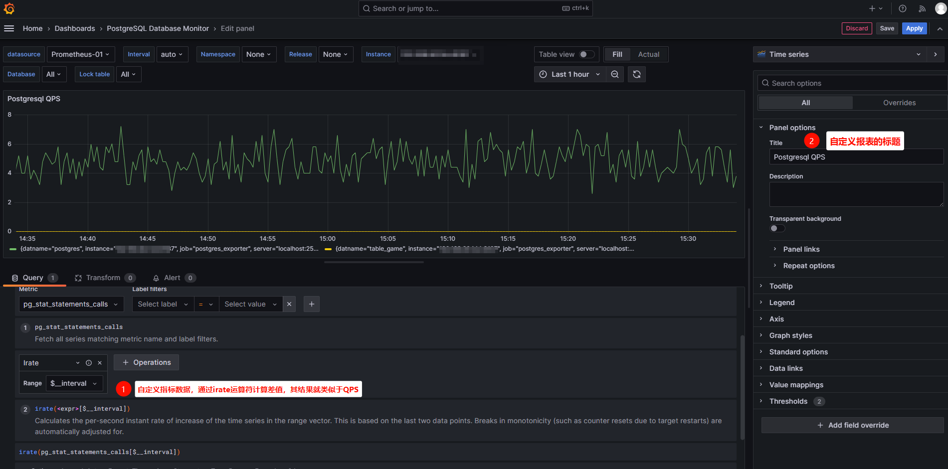948x469 pixels.
Task: Click Add field override button
Action: point(853,425)
